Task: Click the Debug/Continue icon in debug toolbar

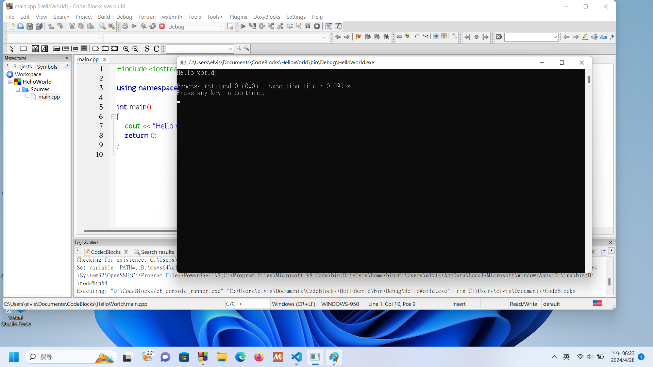Action: click(x=243, y=26)
